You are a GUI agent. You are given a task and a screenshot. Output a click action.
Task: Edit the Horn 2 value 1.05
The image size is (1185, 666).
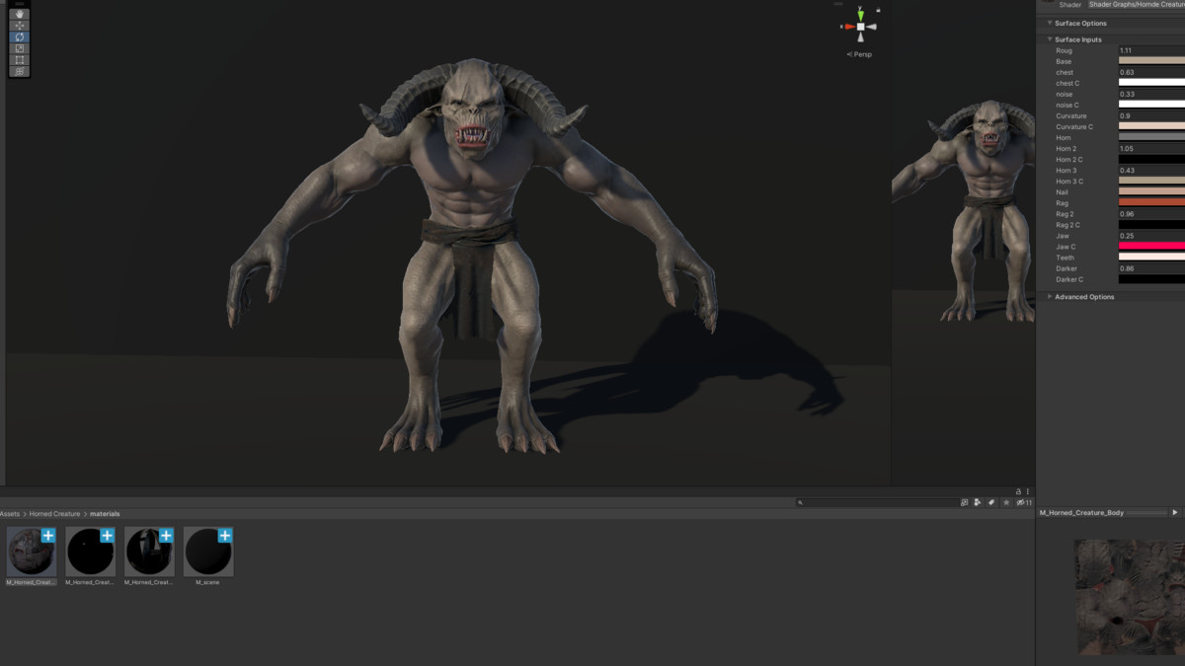pos(1151,148)
